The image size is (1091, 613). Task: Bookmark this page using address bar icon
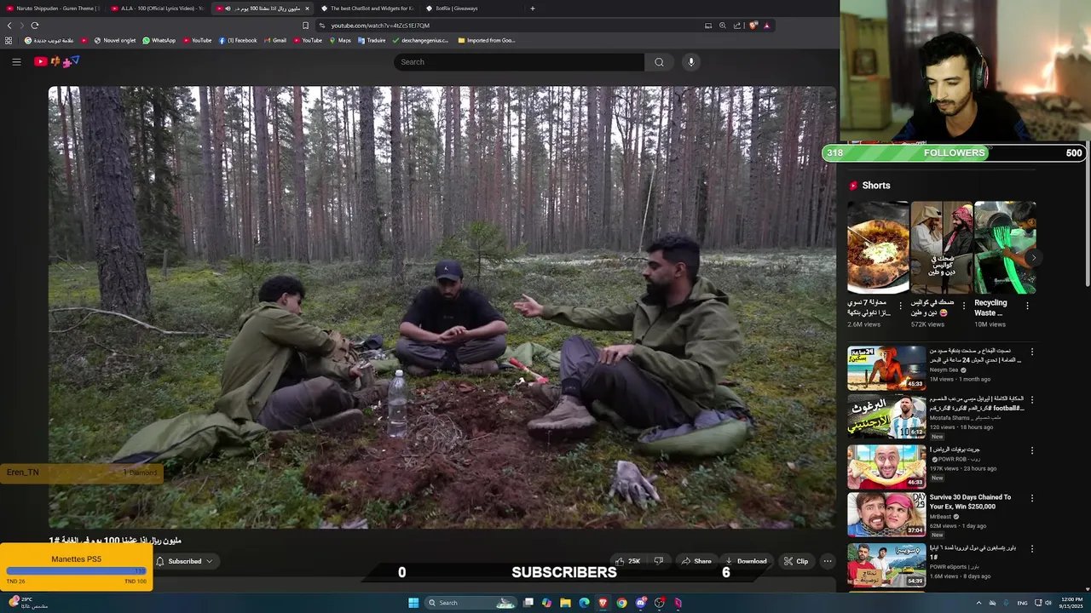pos(305,26)
